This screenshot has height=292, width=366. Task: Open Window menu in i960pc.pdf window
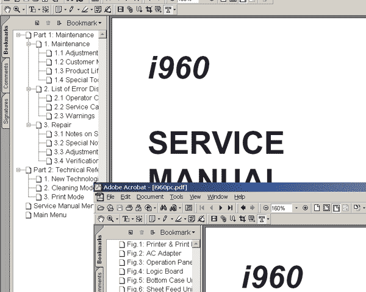pos(217,197)
